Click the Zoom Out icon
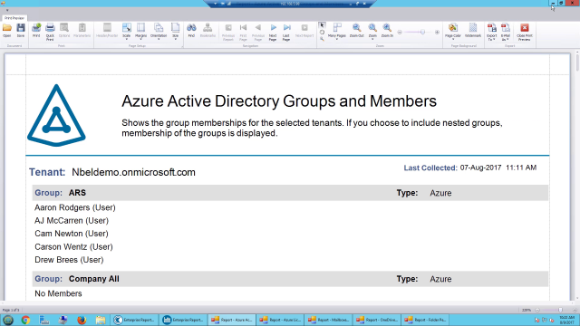The image size is (580, 326). [x=356, y=30]
